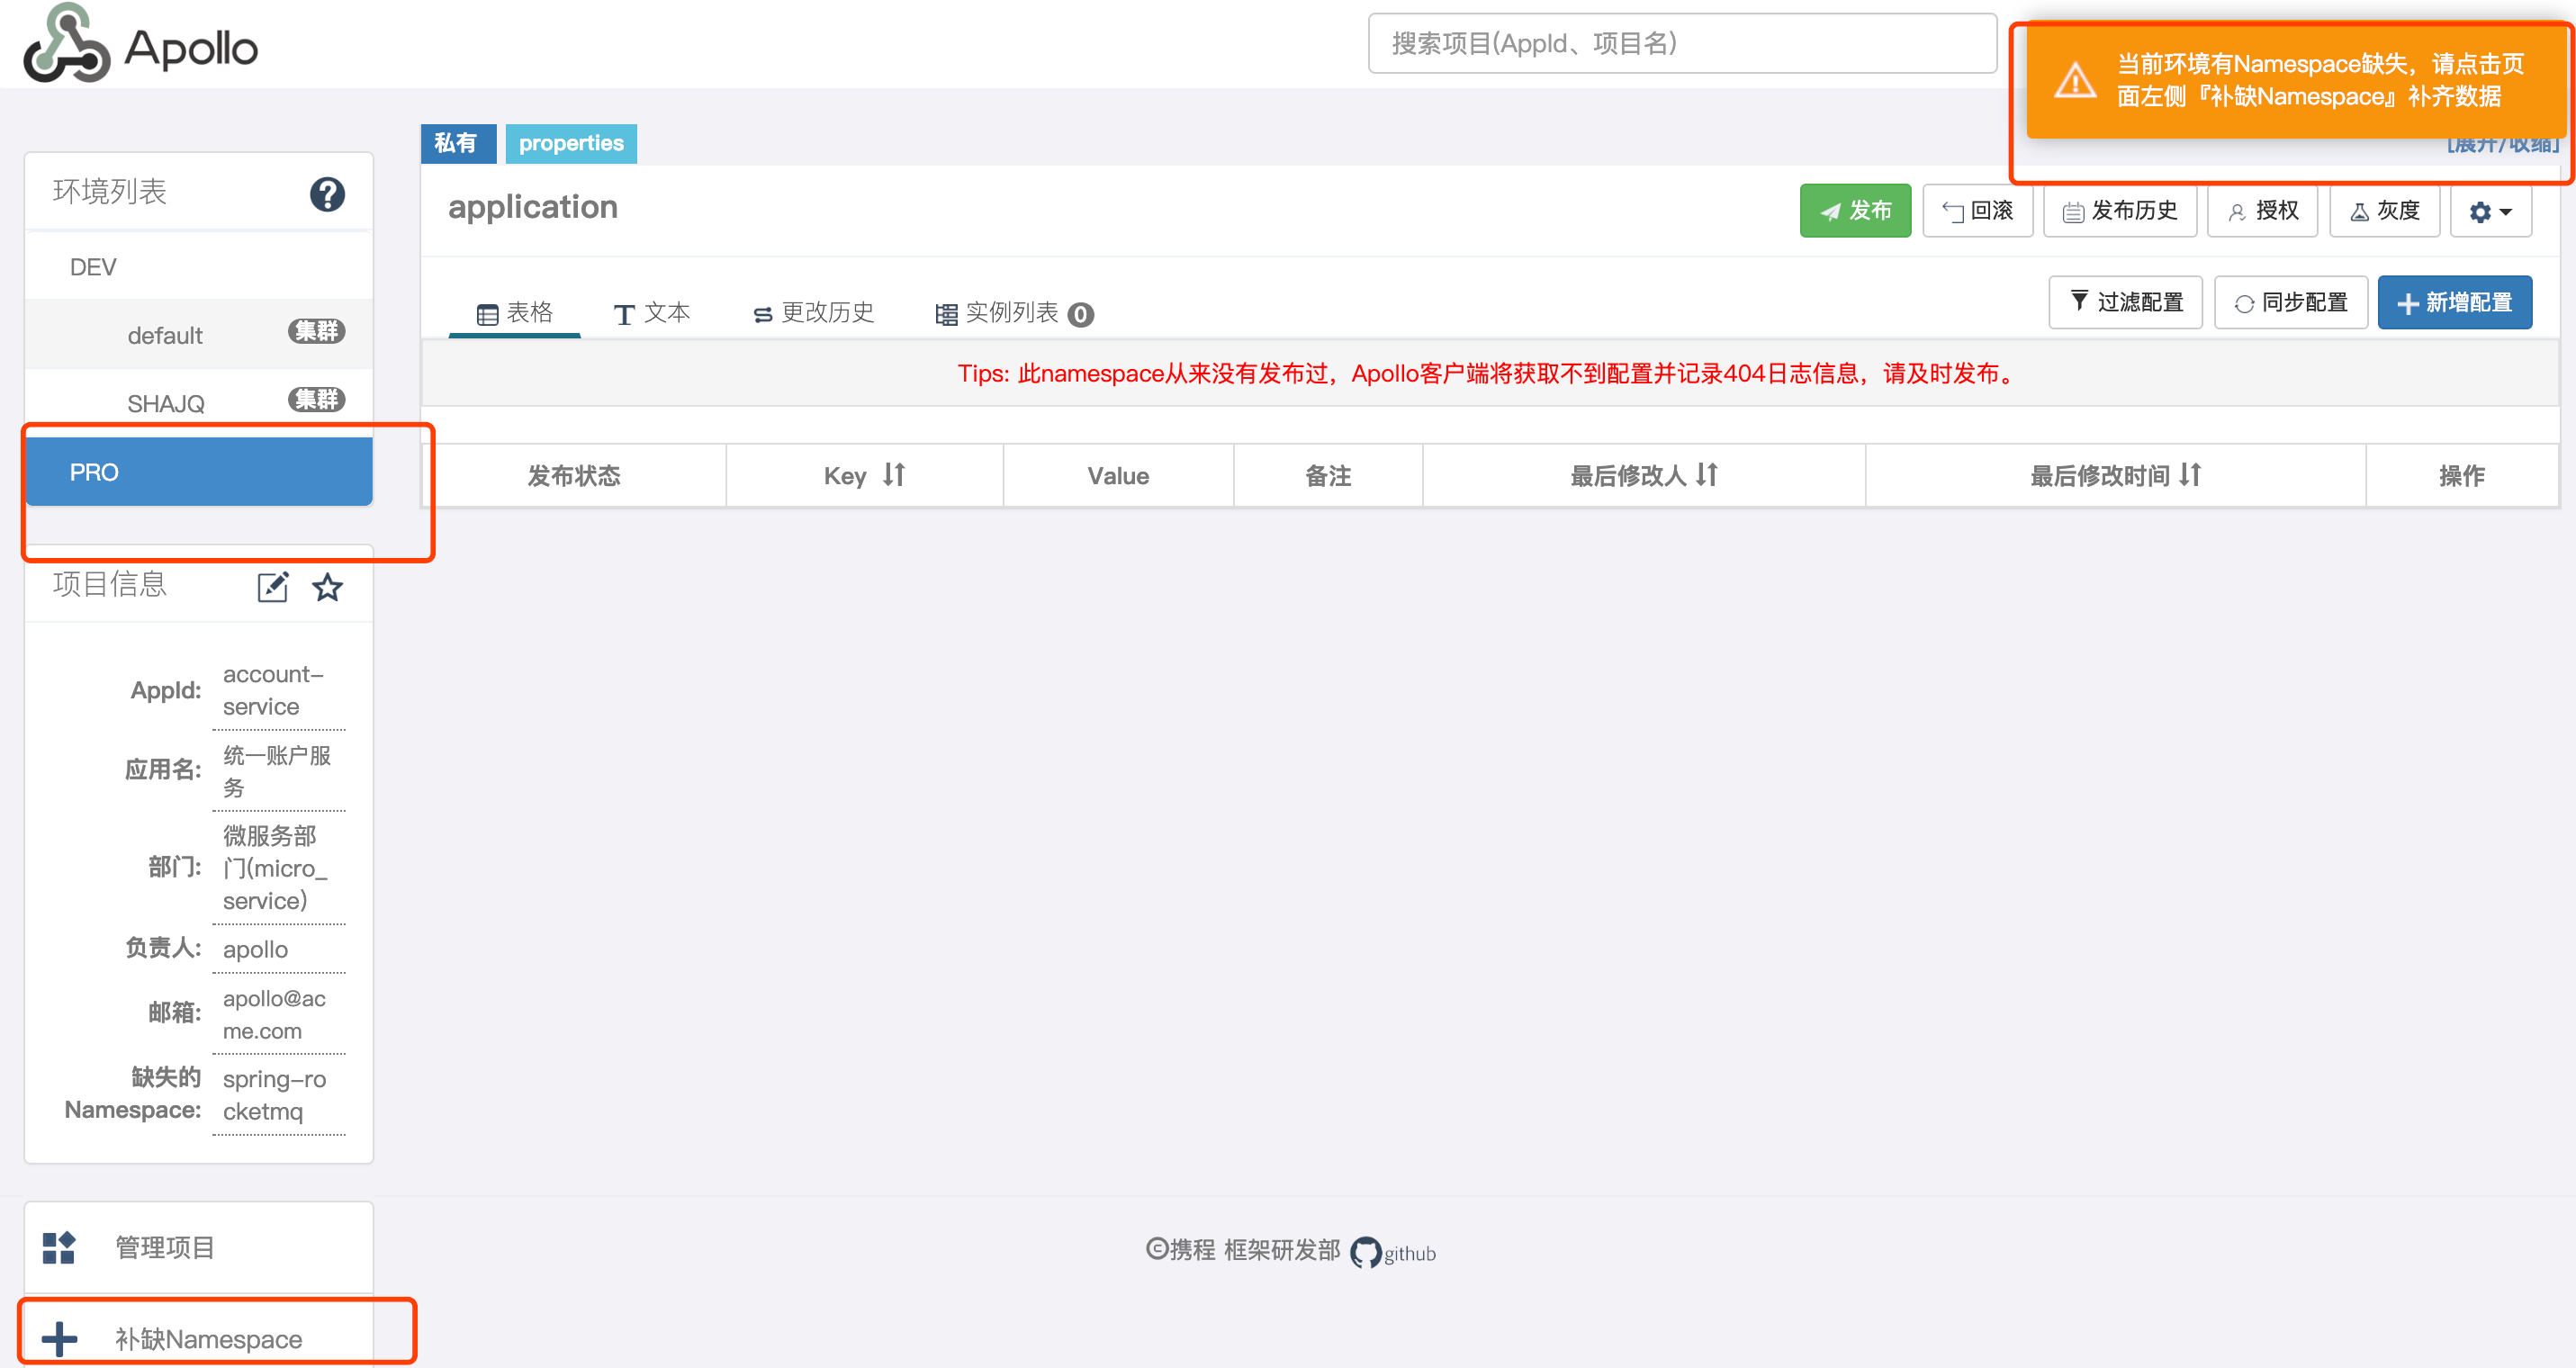Open the 实例列表 tab
The height and width of the screenshot is (1368, 2576).
(x=1013, y=313)
